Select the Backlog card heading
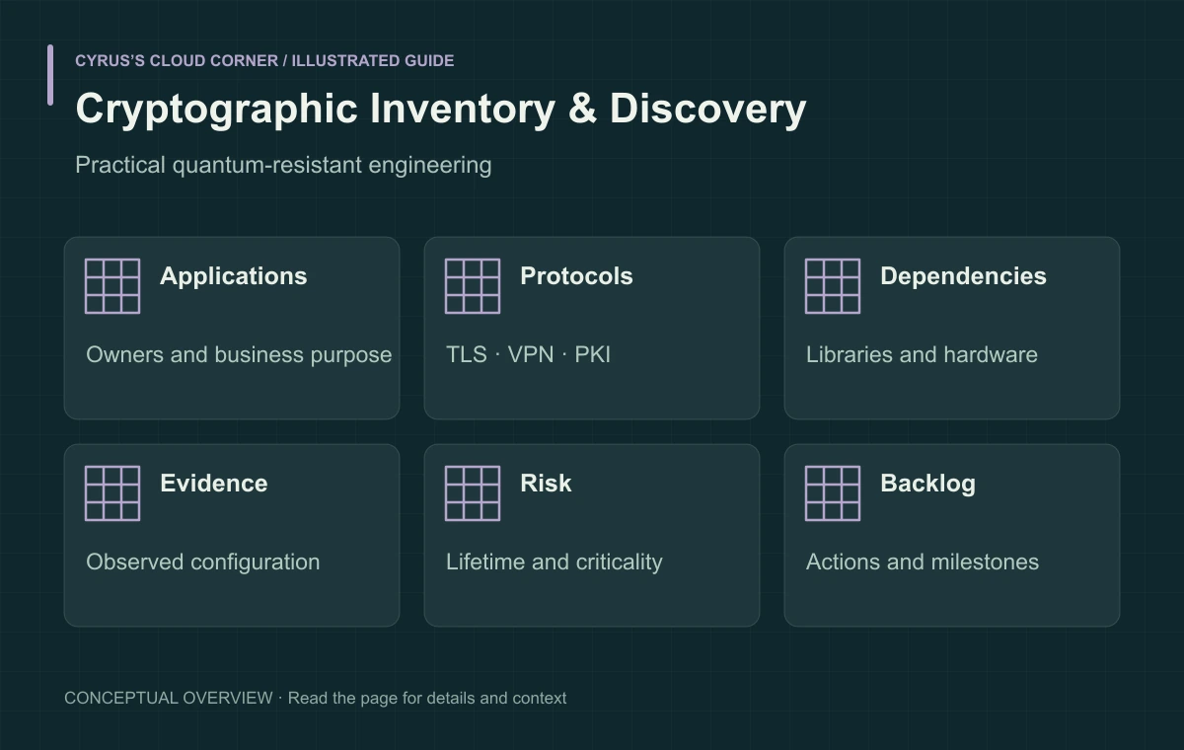The image size is (1184, 750). point(927,484)
